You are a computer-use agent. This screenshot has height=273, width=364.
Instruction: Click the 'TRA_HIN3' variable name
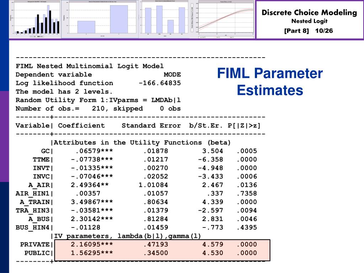coord(32,210)
